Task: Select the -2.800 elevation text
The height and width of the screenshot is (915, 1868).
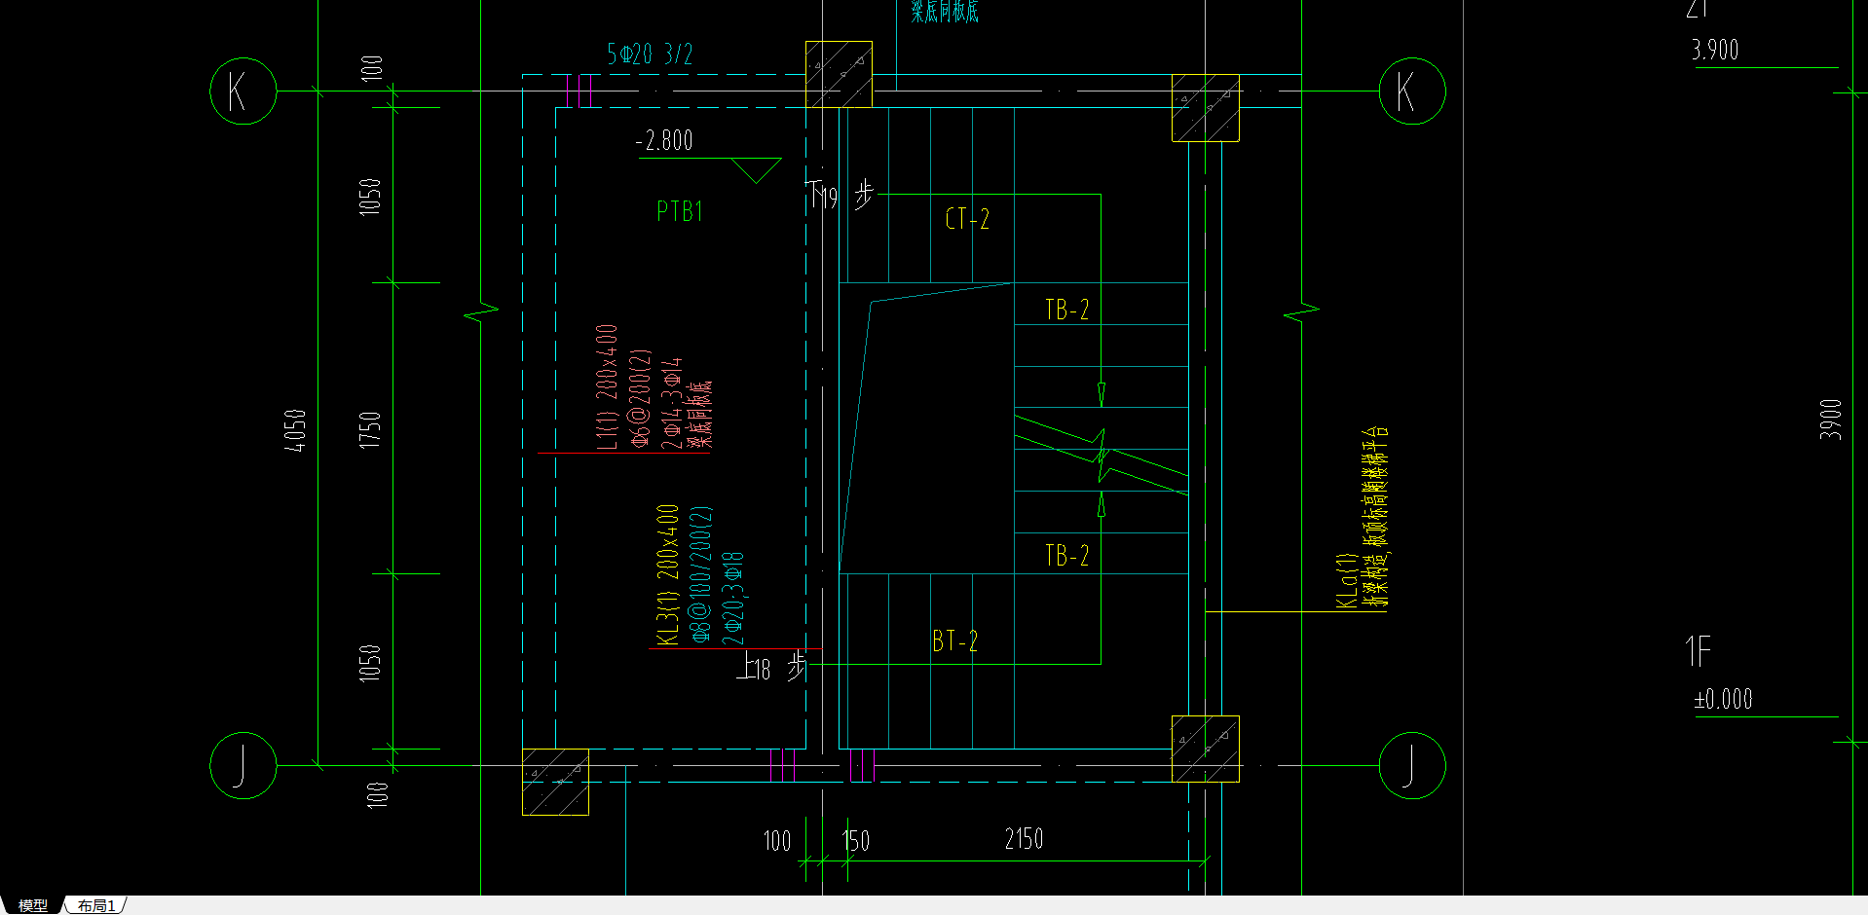Action: tap(664, 141)
